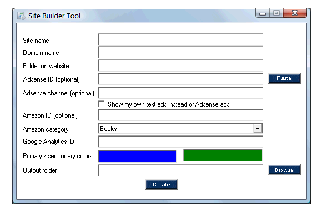The image size is (323, 212).
Task: Click into Folder on website field
Action: click(x=180, y=66)
